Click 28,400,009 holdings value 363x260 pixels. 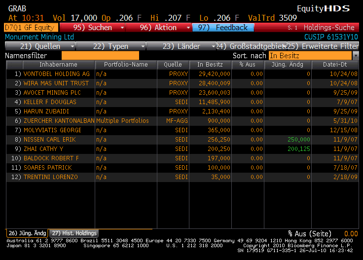coord(215,83)
